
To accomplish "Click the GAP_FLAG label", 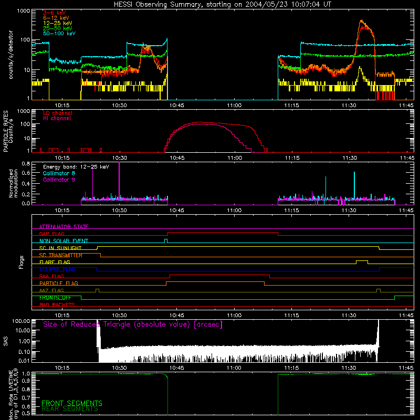I will point(51,234).
